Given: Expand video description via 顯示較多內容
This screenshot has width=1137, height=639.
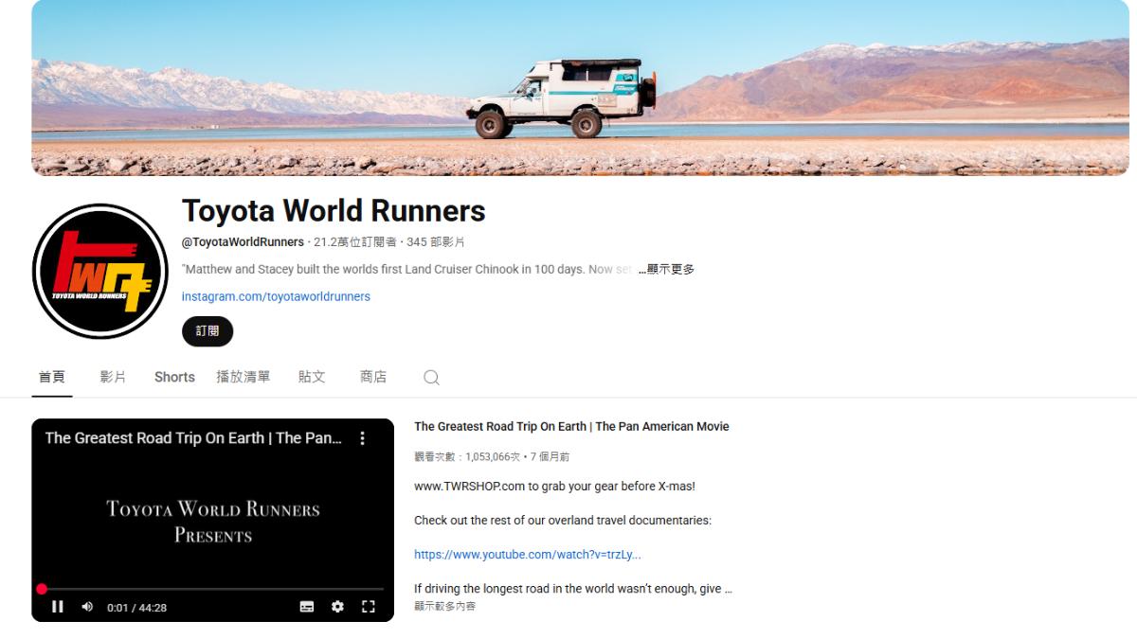Looking at the screenshot, I should pyautogui.click(x=445, y=606).
